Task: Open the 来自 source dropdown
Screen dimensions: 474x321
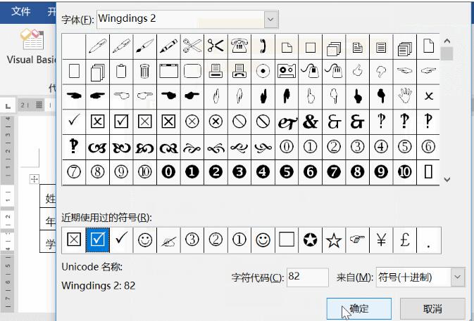Action: 457,277
